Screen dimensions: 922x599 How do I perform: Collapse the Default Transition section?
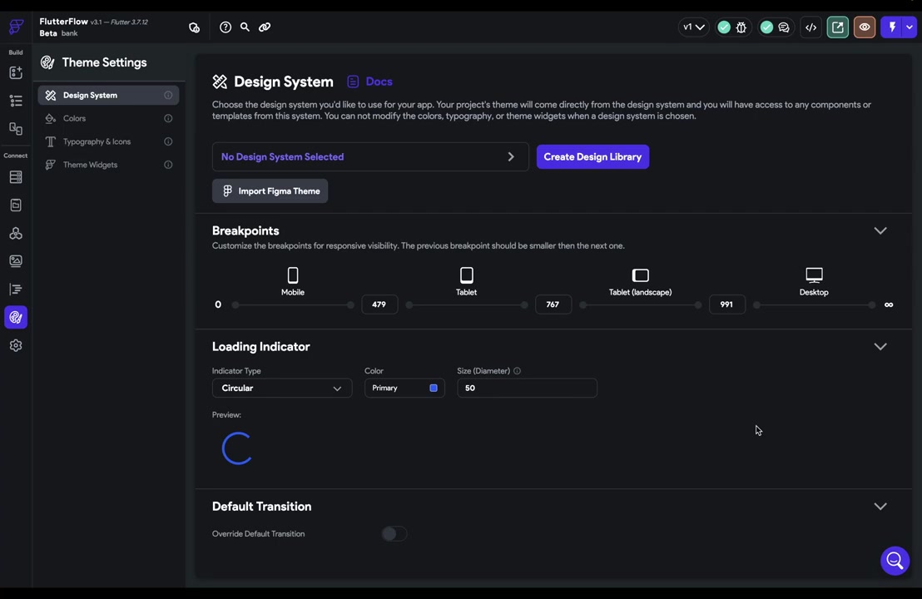[880, 506]
